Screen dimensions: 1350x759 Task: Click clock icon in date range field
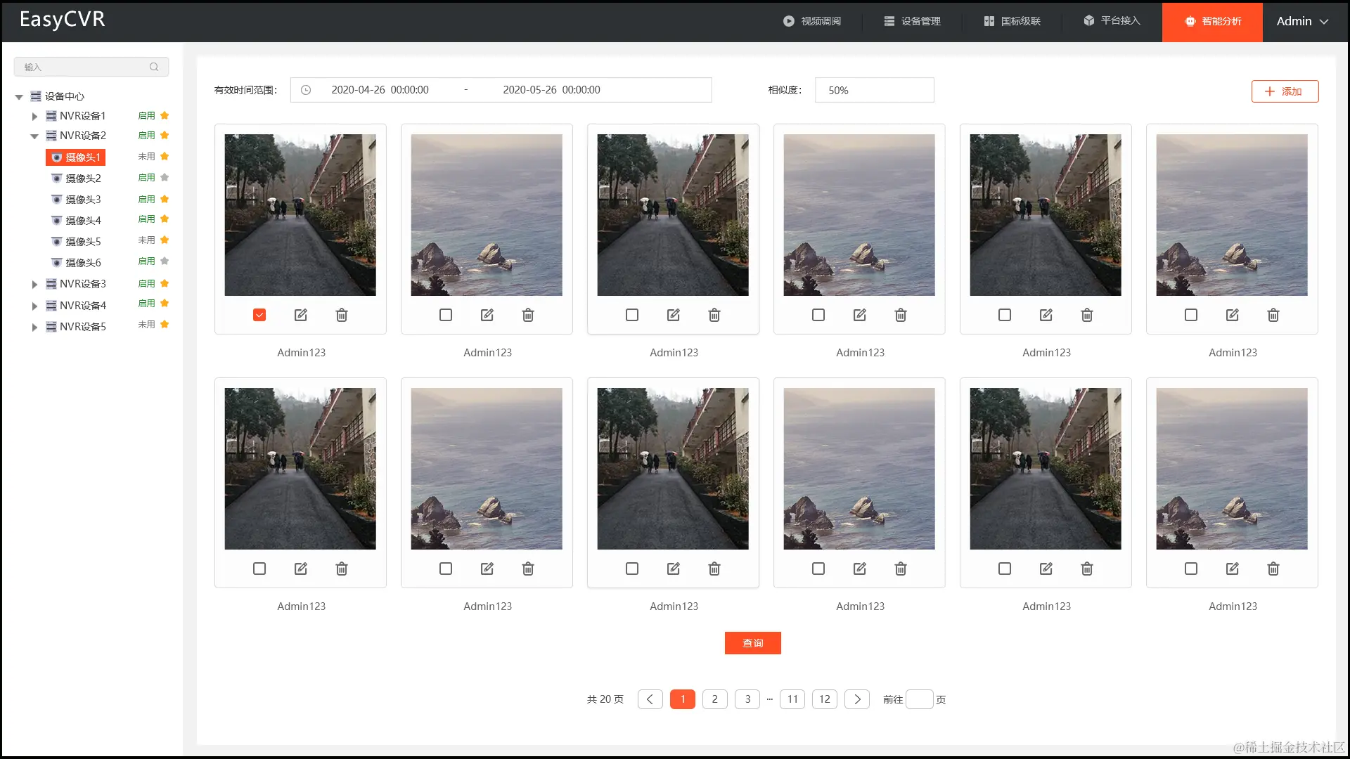tap(306, 90)
